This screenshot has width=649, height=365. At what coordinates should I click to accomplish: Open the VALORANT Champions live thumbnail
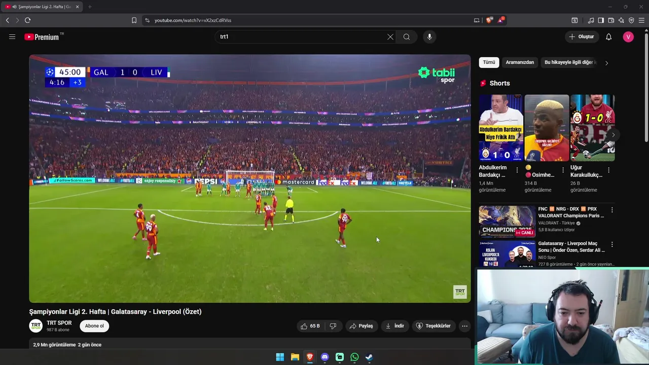tap(507, 221)
